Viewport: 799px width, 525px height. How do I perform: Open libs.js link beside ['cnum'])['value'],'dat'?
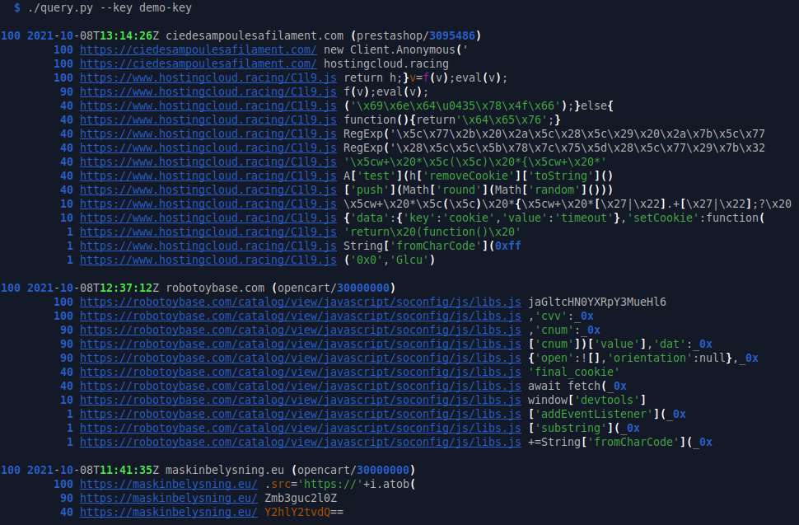pyautogui.click(x=300, y=344)
